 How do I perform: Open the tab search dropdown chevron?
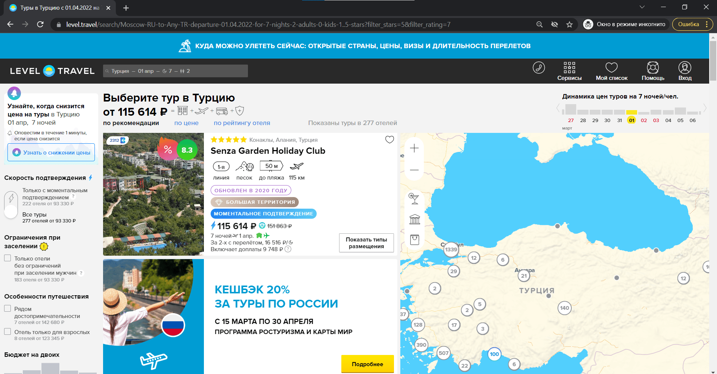click(642, 7)
